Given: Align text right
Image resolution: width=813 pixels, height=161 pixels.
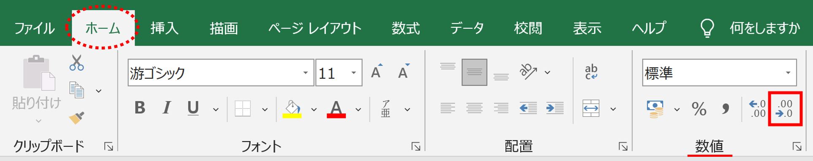Looking at the screenshot, I should click(x=501, y=108).
